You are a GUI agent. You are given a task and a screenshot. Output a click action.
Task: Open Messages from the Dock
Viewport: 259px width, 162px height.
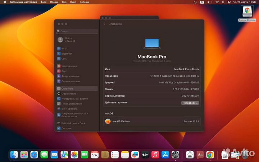pos(44,155)
